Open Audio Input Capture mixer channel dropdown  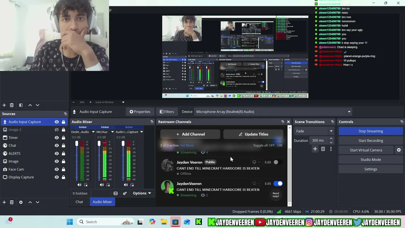coord(141,132)
